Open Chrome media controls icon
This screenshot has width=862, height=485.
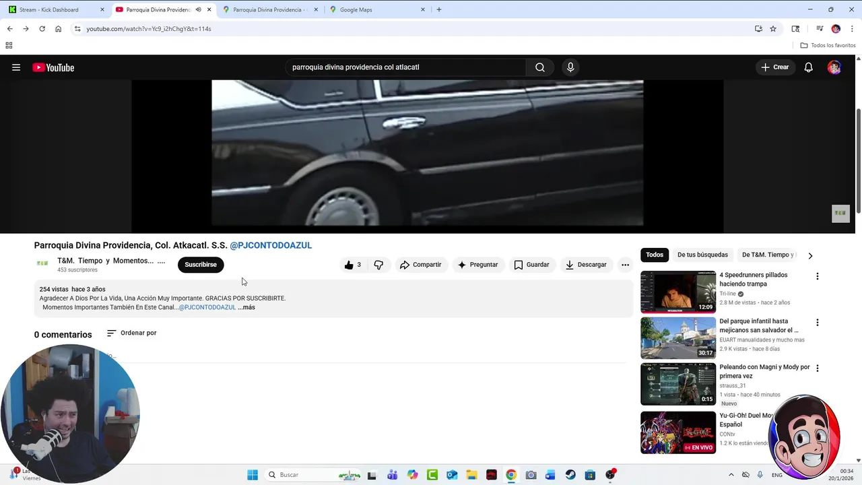[820, 29]
